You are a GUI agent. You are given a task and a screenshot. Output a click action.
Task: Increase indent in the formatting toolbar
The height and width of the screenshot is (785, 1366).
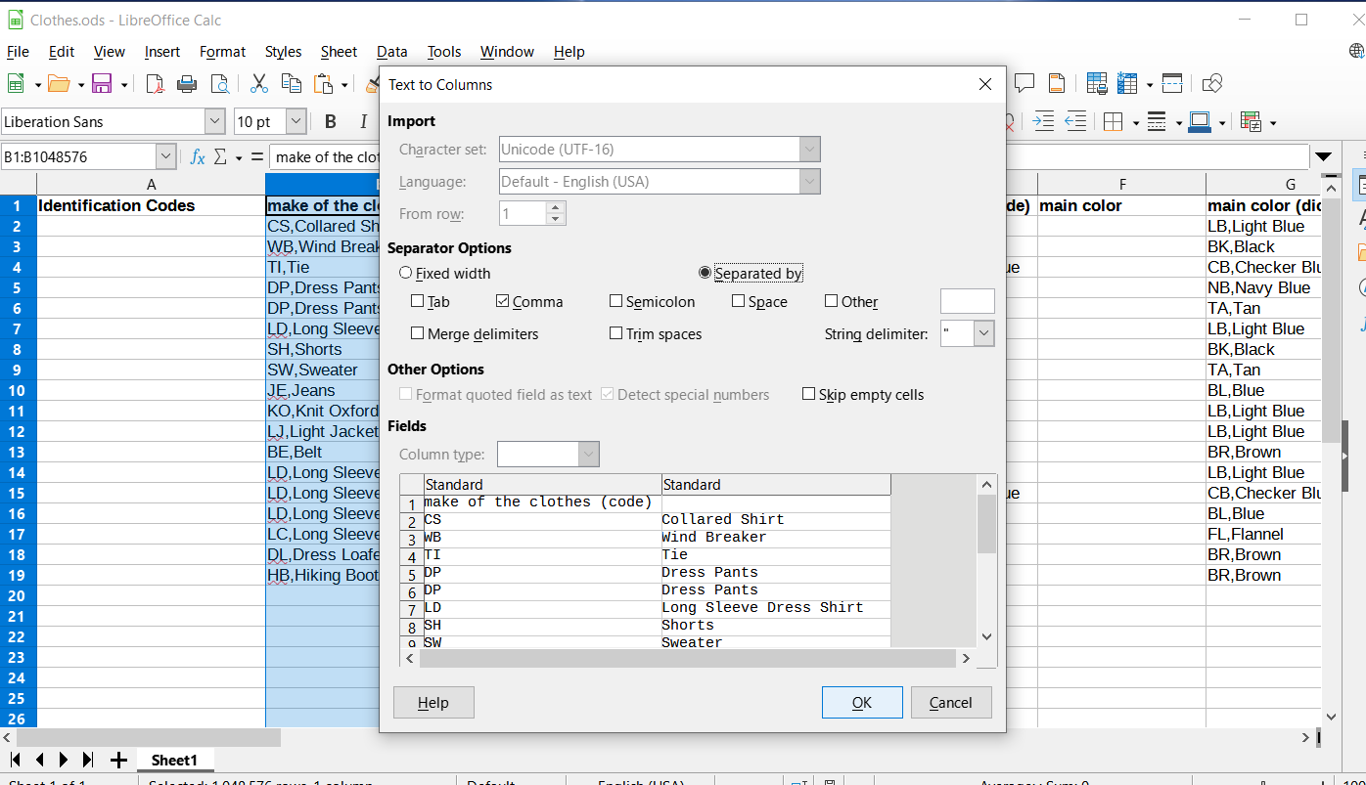pyautogui.click(x=1044, y=122)
